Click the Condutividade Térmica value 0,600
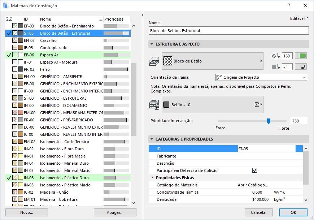314x220 pixels. point(257,192)
